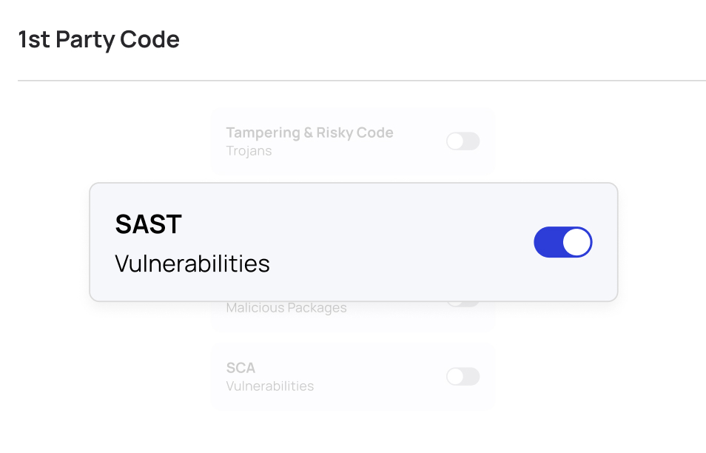Enable the Tampering & Risky Code toggle
The width and height of the screenshot is (706, 453).
[463, 141]
